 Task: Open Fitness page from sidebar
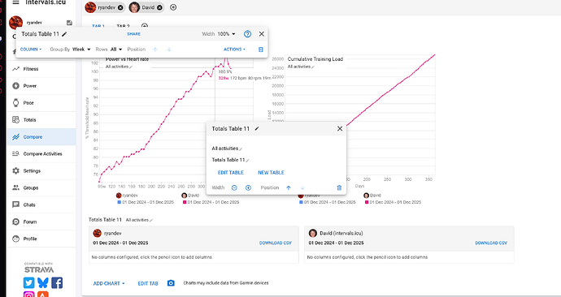[41, 69]
